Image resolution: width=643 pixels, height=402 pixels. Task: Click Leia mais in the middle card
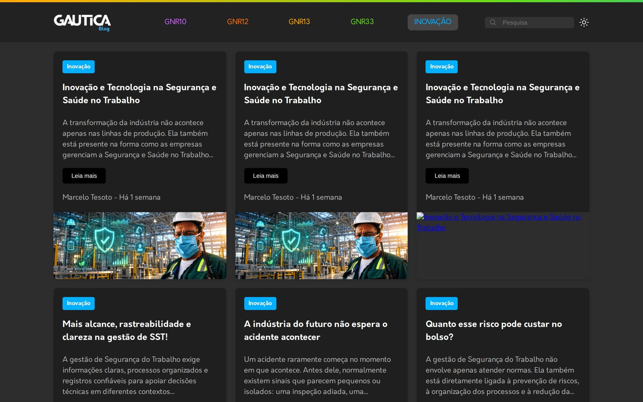pyautogui.click(x=266, y=176)
